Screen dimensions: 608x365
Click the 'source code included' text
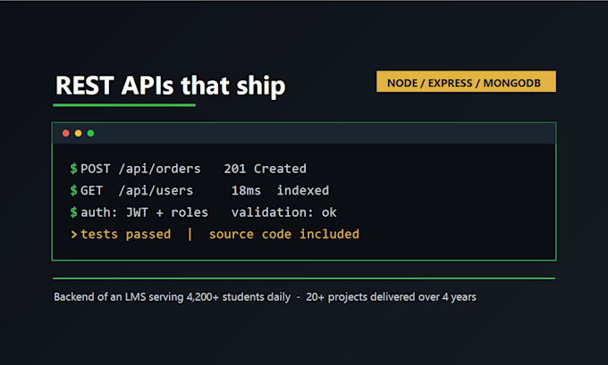[x=283, y=234]
